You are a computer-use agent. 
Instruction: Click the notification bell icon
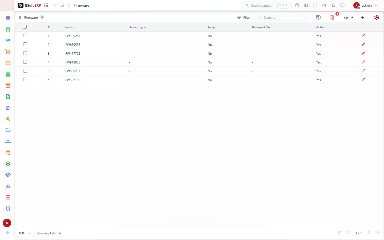333,5
